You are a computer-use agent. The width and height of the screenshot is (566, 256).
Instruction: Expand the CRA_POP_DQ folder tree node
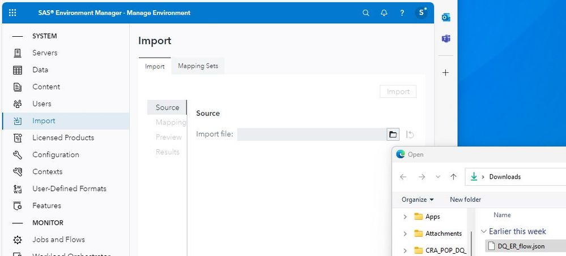(x=405, y=250)
